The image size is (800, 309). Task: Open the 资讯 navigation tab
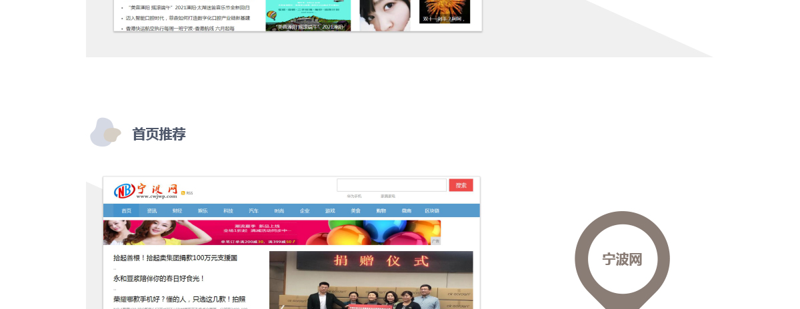click(152, 210)
